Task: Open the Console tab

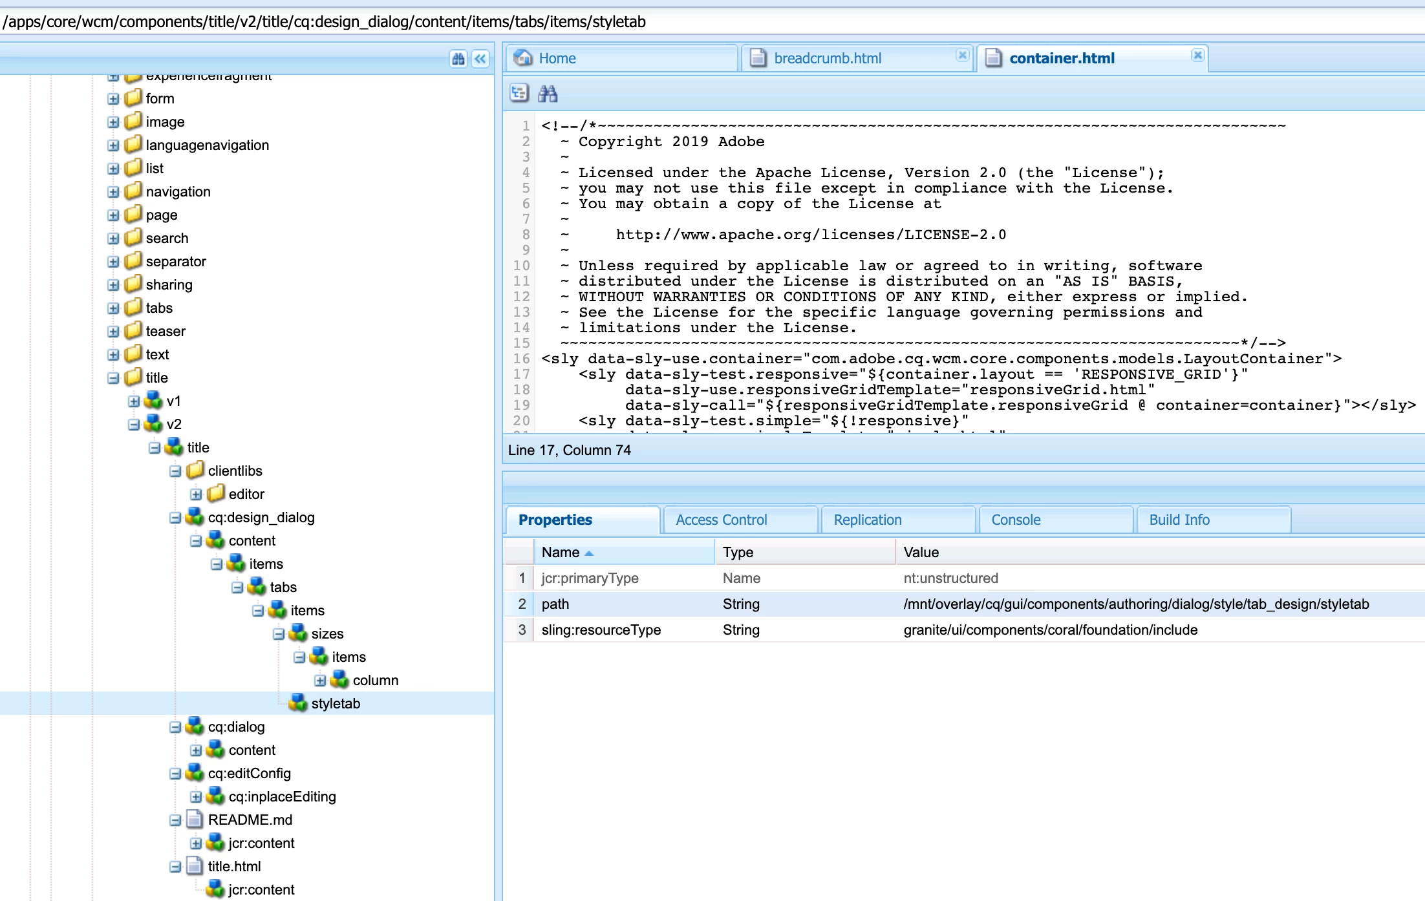Action: pyautogui.click(x=1016, y=520)
